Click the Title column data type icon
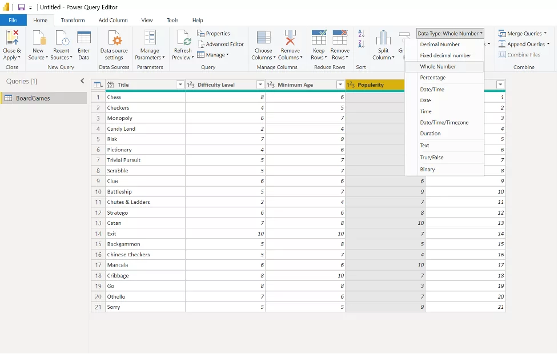The width and height of the screenshot is (558, 354). (111, 85)
